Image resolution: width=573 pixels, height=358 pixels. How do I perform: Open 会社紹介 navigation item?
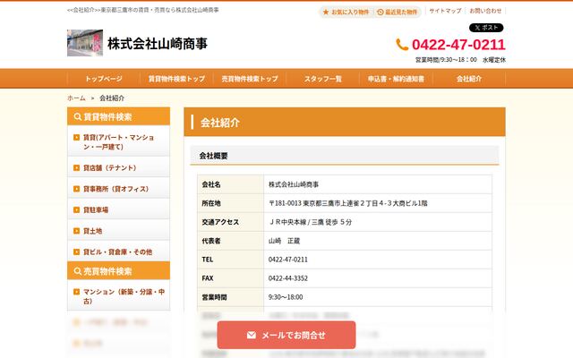coord(469,79)
